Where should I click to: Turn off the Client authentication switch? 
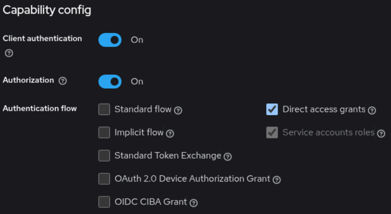point(110,40)
